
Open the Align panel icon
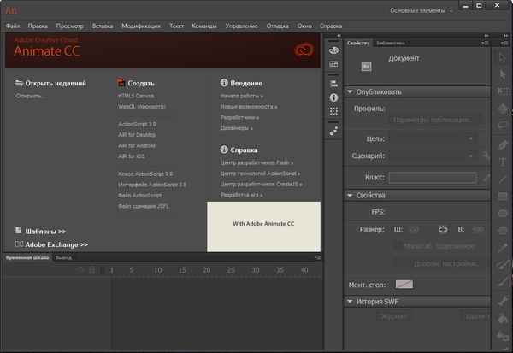coord(333,84)
